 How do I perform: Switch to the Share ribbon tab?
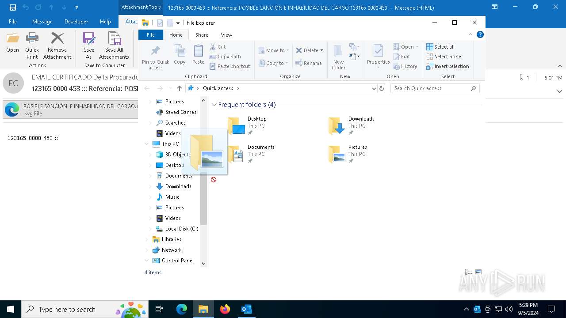tap(202, 35)
